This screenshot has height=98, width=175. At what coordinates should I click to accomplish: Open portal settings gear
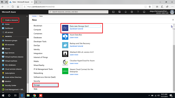(x=132, y=12)
